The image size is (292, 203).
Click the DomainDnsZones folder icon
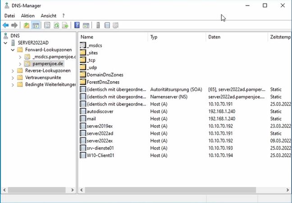click(83, 75)
